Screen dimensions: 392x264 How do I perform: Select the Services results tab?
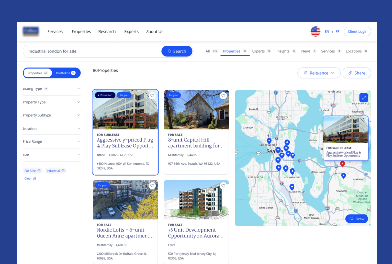click(331, 51)
